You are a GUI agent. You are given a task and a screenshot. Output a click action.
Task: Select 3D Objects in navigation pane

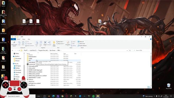[17, 66]
